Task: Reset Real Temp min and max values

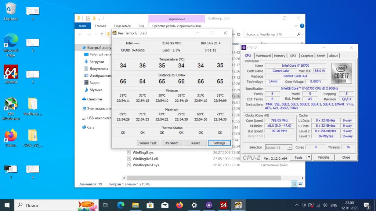Action: coord(195,143)
